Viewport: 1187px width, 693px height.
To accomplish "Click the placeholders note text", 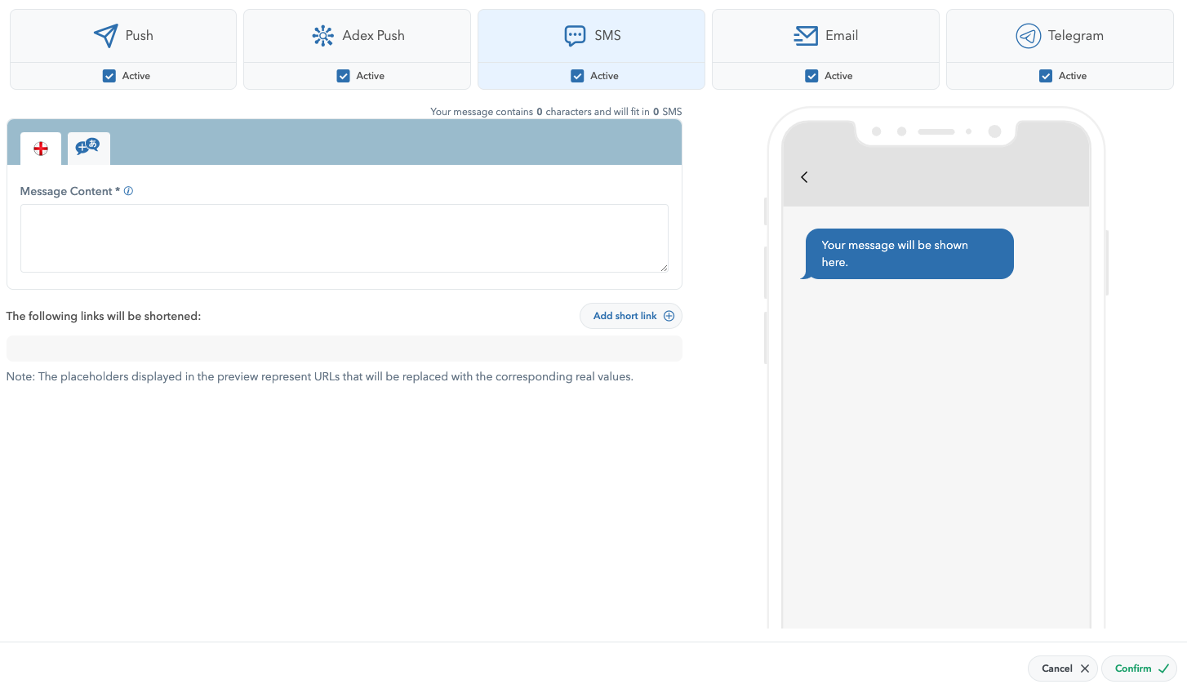I will (x=320, y=376).
